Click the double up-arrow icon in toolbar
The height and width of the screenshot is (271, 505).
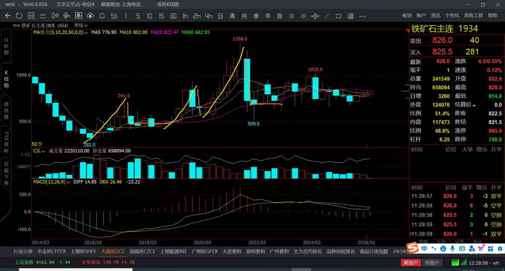coord(292,16)
